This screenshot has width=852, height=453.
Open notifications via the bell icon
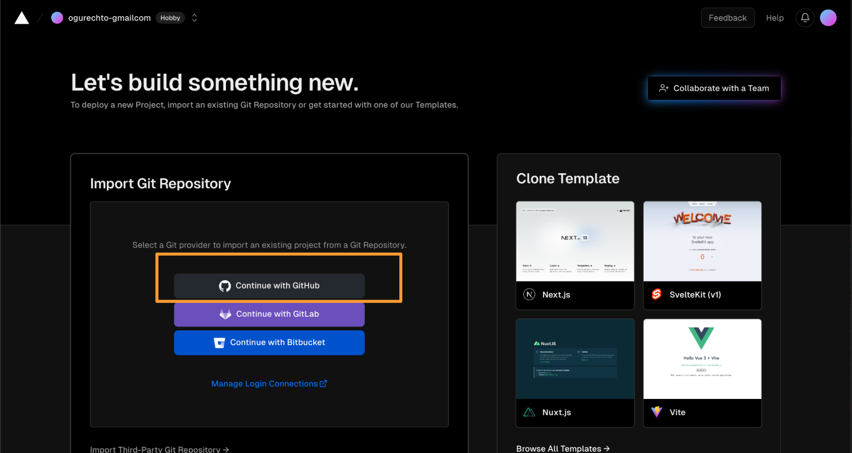[x=805, y=17]
